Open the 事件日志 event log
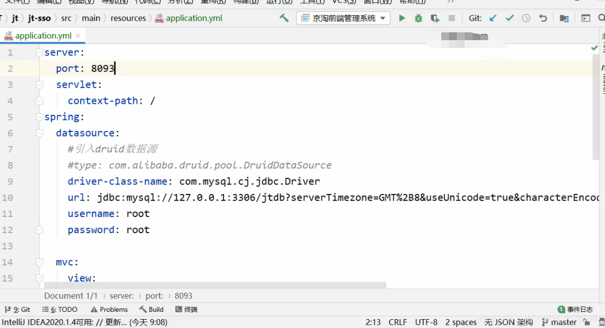 575,309
